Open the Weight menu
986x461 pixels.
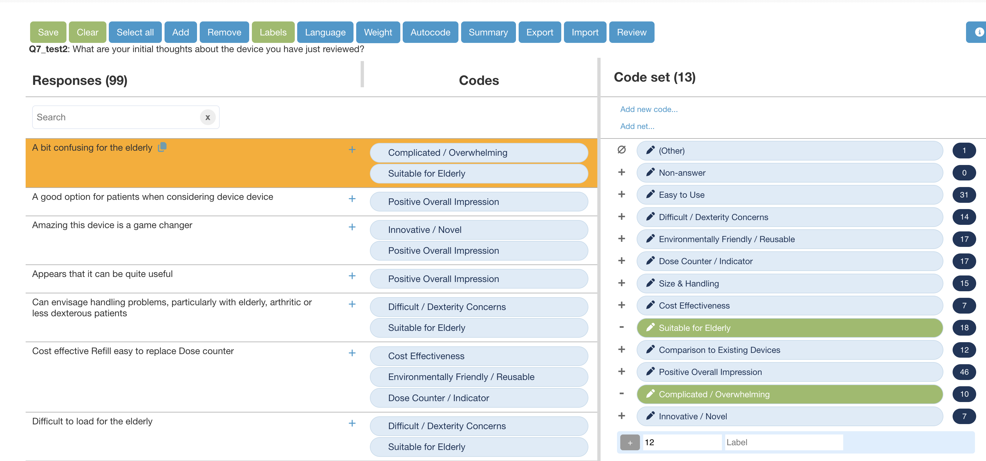coord(378,32)
